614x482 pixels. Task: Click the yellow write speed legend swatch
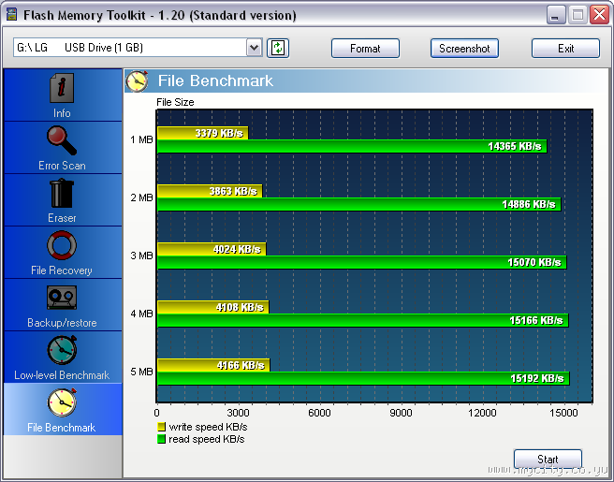(161, 428)
